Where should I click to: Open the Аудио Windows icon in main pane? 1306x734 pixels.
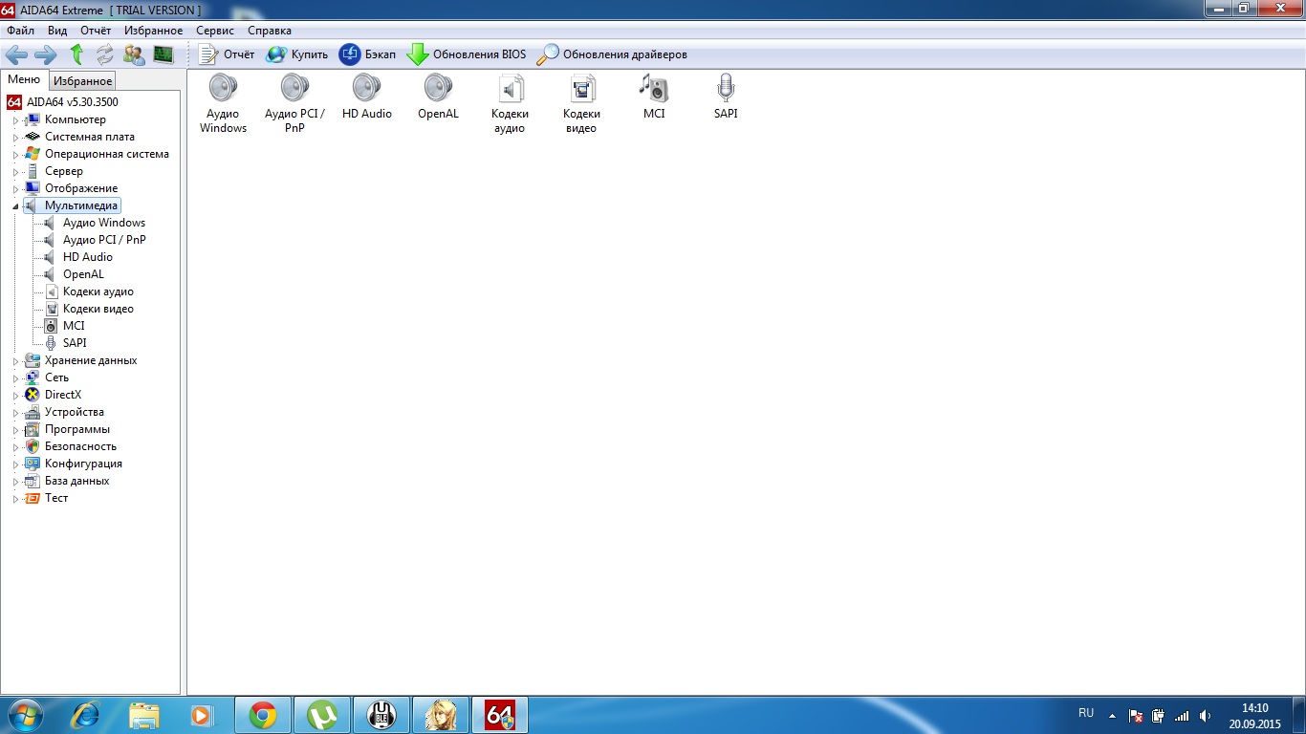tap(223, 103)
